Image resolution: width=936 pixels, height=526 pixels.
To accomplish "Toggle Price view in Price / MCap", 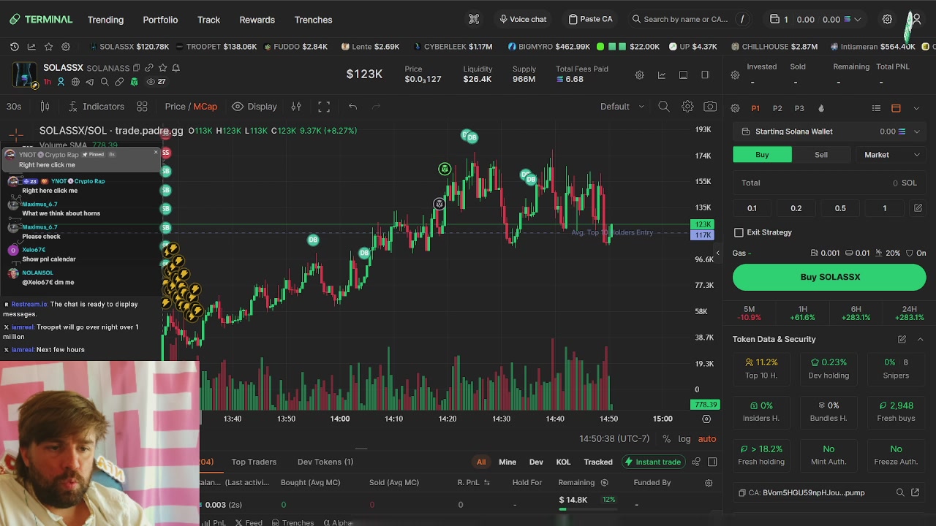I will tap(175, 107).
